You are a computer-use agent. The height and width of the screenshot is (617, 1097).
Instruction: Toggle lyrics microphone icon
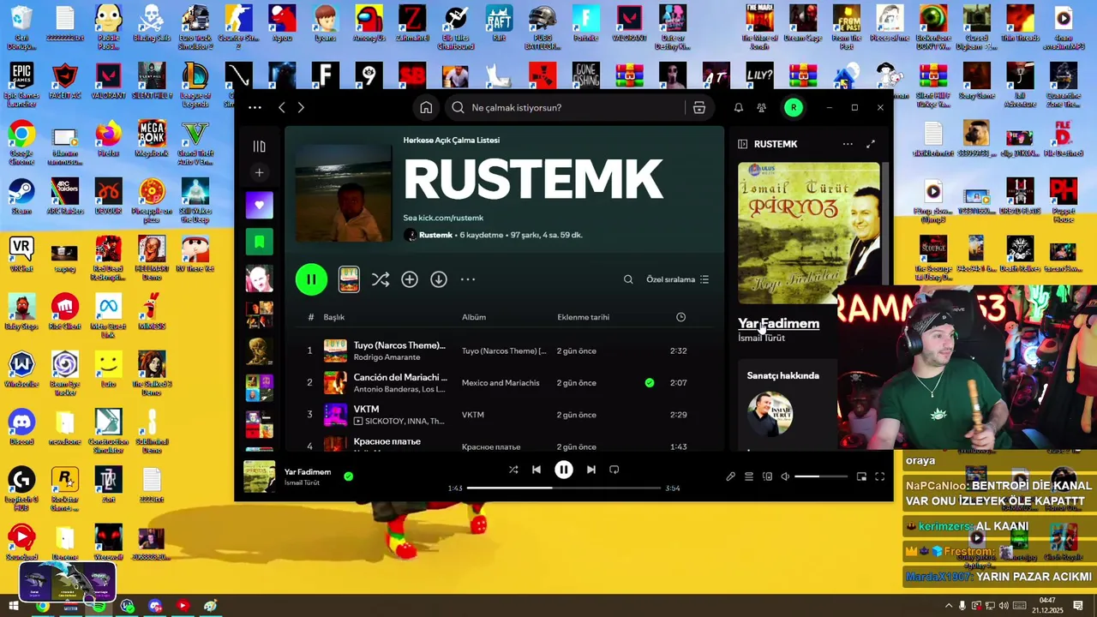click(730, 476)
